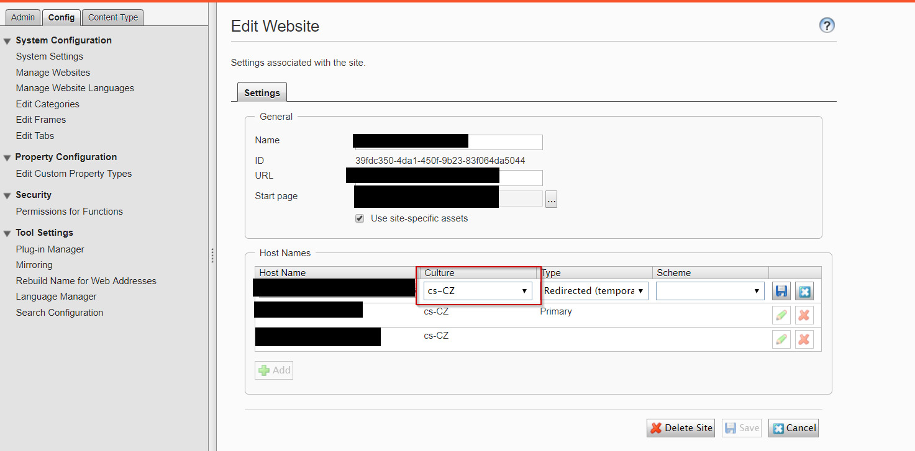This screenshot has height=451, width=915.
Task: Open the Scheme dropdown
Action: click(709, 291)
